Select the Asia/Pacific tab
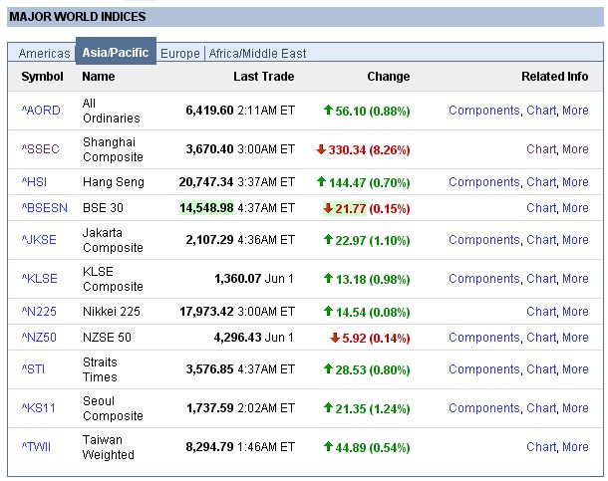Image resolution: width=608 pixels, height=481 pixels. [116, 52]
